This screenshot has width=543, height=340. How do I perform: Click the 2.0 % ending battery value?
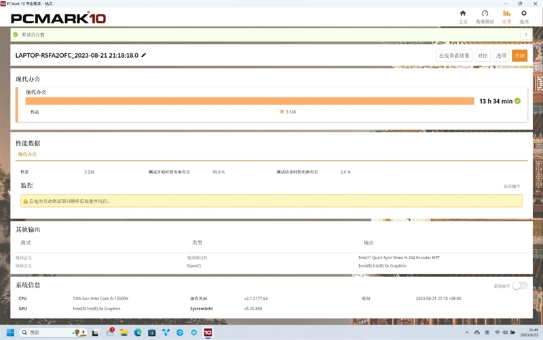[345, 172]
